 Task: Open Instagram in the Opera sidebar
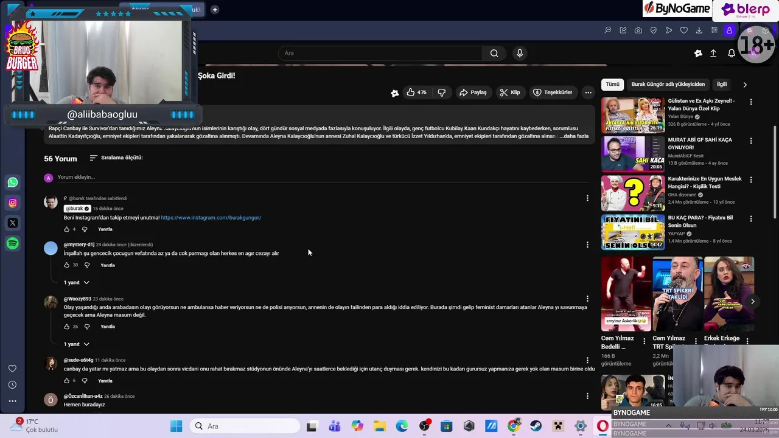pos(13,203)
